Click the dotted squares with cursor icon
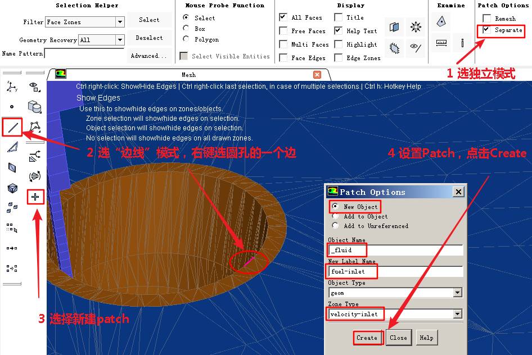532x355 pixels. tap(12, 227)
